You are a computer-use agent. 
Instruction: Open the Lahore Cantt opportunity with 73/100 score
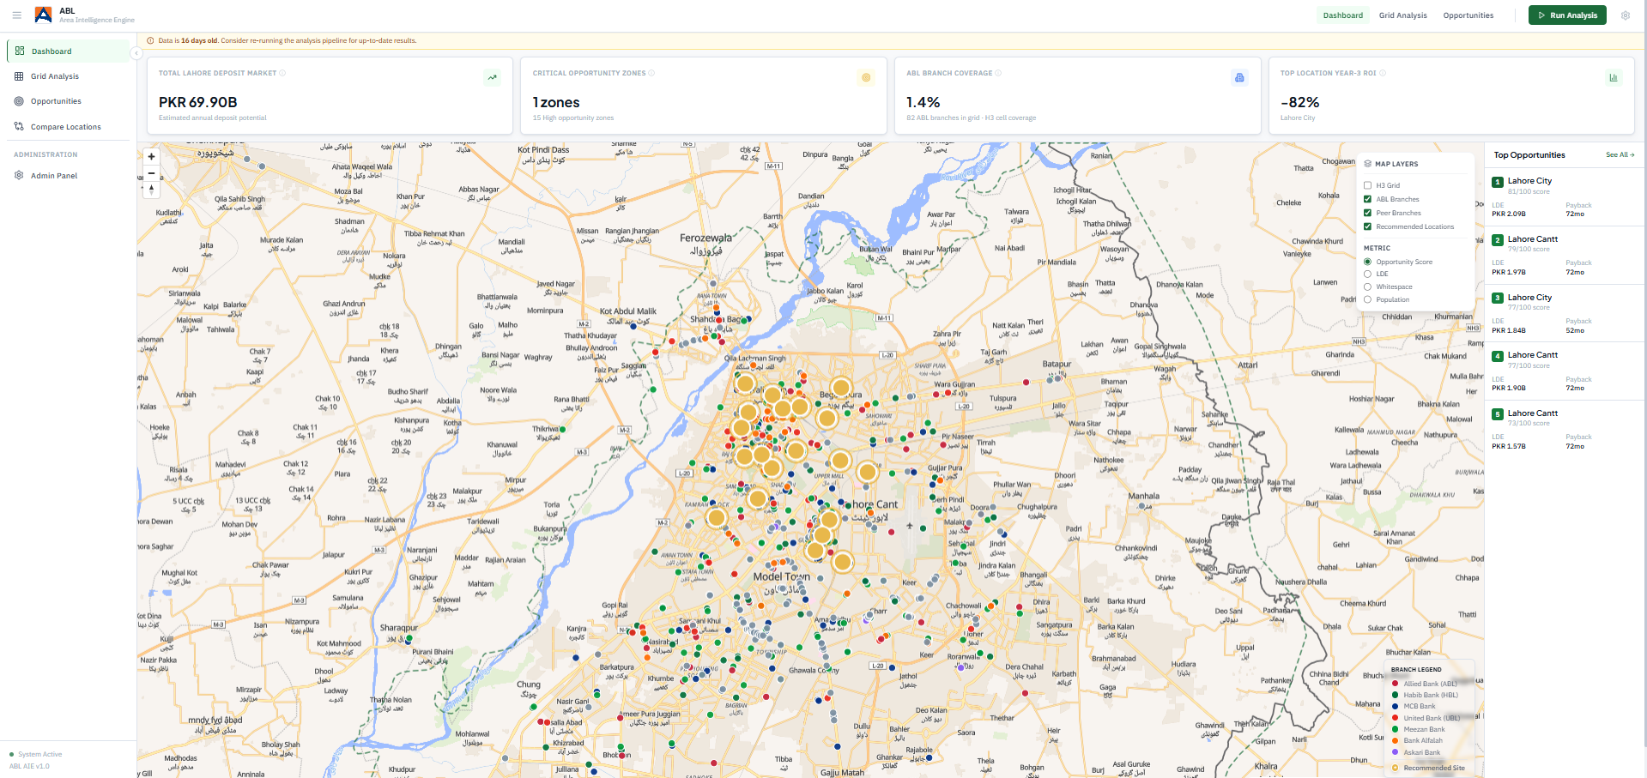coord(1563,430)
